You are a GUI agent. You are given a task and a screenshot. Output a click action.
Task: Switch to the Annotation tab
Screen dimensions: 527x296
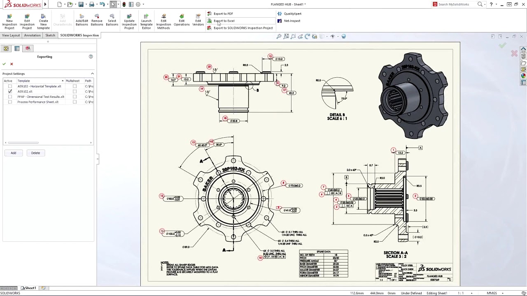coord(32,35)
